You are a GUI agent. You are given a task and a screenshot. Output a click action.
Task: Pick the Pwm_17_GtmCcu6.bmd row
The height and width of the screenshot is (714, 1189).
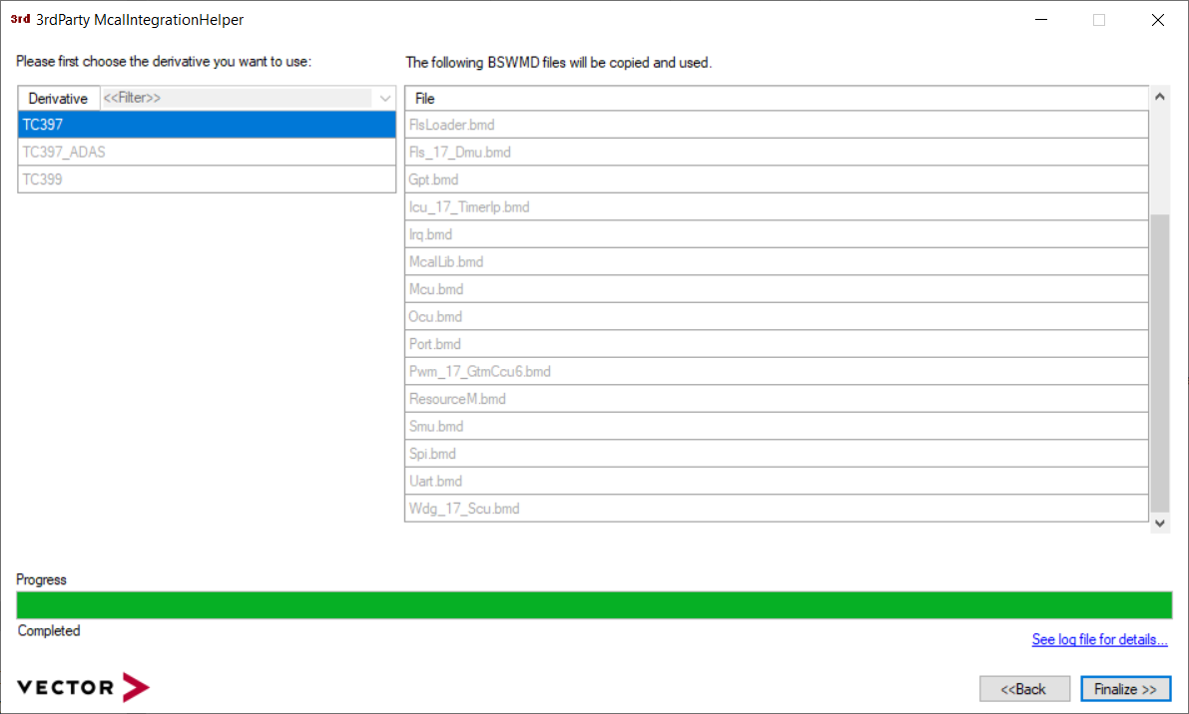[776, 371]
